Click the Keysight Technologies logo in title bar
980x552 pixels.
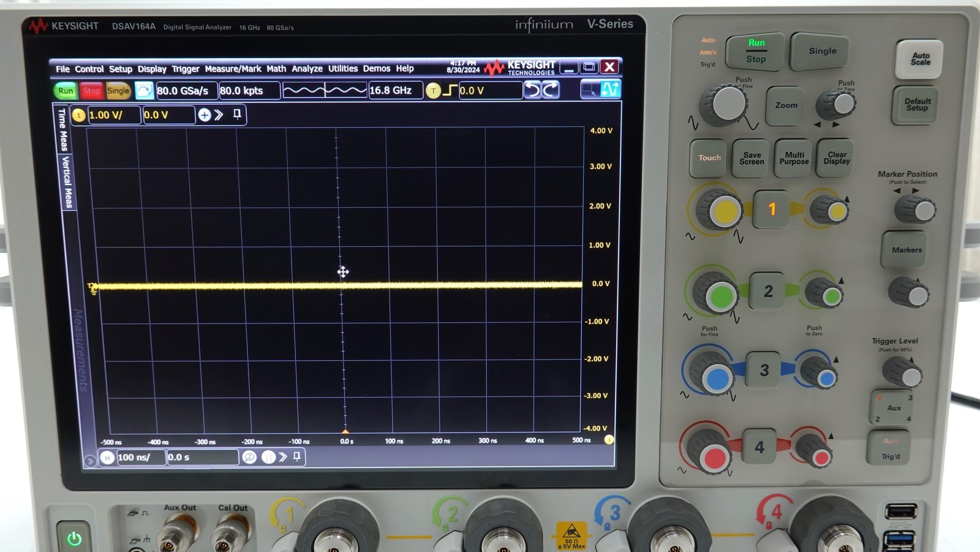tap(520, 67)
